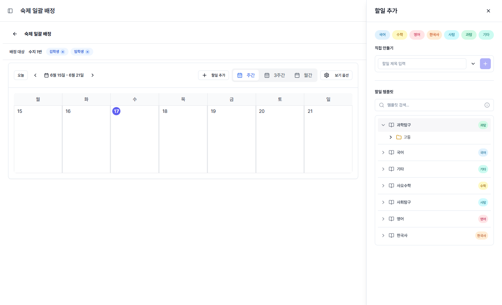Click the 과탐 badge on 과학탐구 row

pyautogui.click(x=483, y=125)
